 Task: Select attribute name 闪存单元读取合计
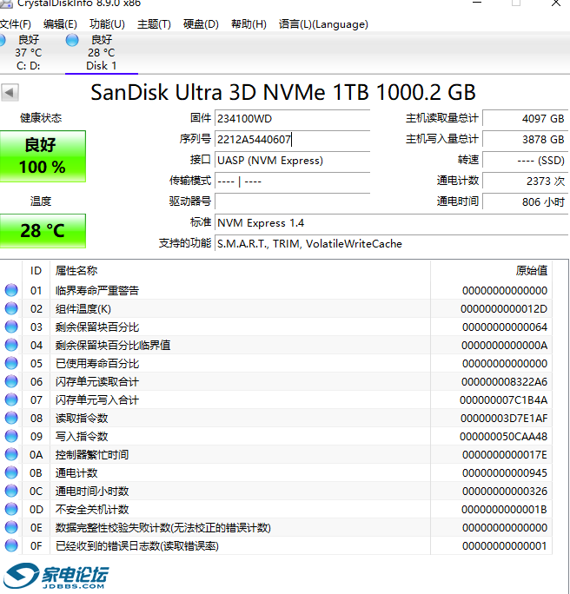click(x=97, y=382)
